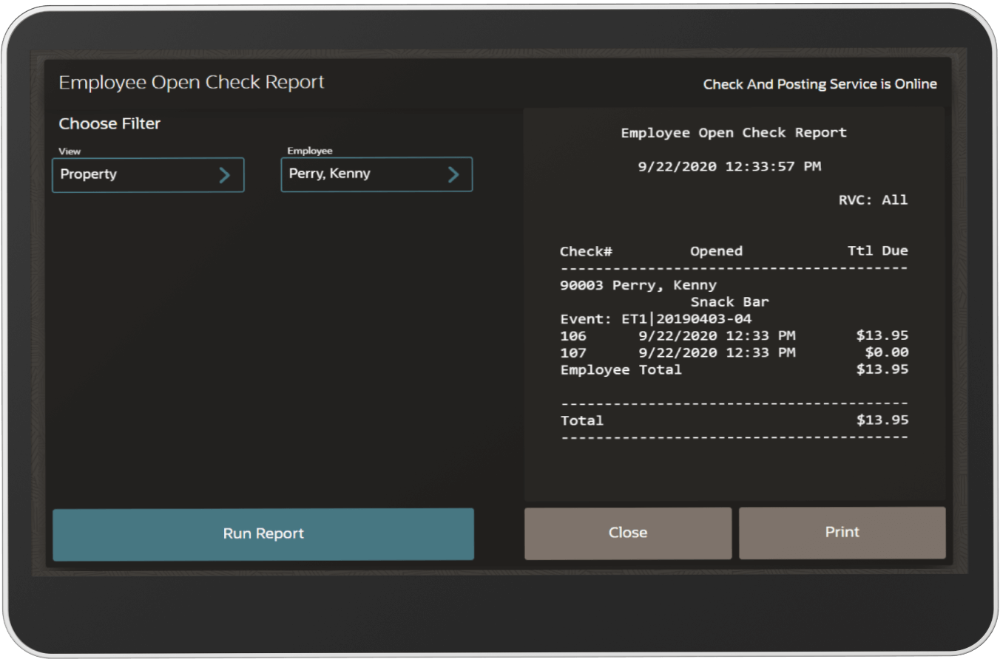Click the Opened column header
The width and height of the screenshot is (1000, 659).
716,251
